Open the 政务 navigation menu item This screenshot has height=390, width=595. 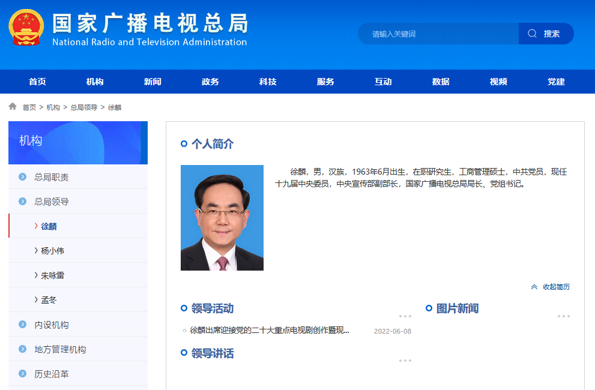(210, 82)
